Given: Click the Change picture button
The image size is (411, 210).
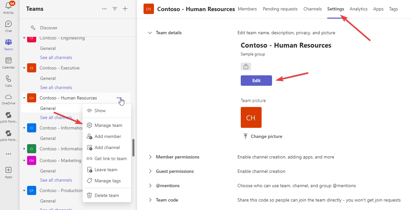Looking at the screenshot, I should click(263, 136).
